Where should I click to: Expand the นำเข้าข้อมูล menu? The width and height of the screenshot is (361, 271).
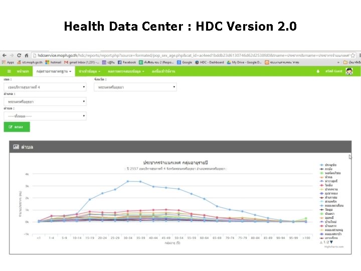pos(89,71)
